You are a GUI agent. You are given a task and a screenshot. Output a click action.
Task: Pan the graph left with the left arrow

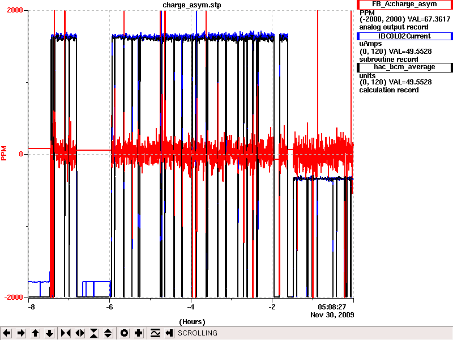pos(7,333)
